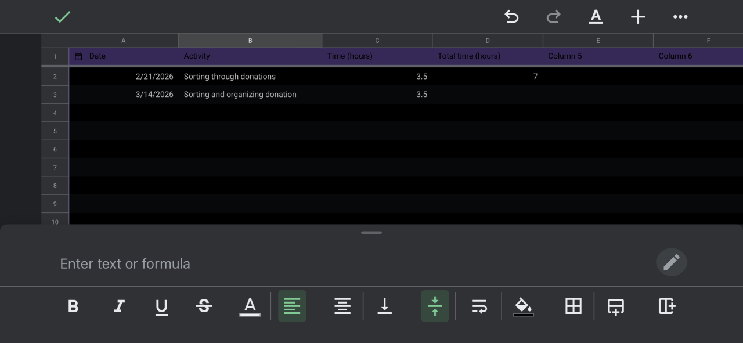
Task: Align cell content to vertical middle
Action: coord(435,306)
